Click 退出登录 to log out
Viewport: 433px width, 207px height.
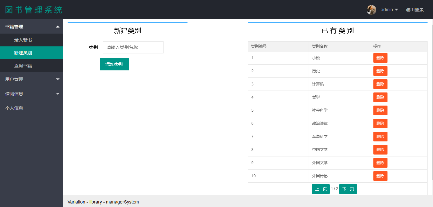coord(414,10)
